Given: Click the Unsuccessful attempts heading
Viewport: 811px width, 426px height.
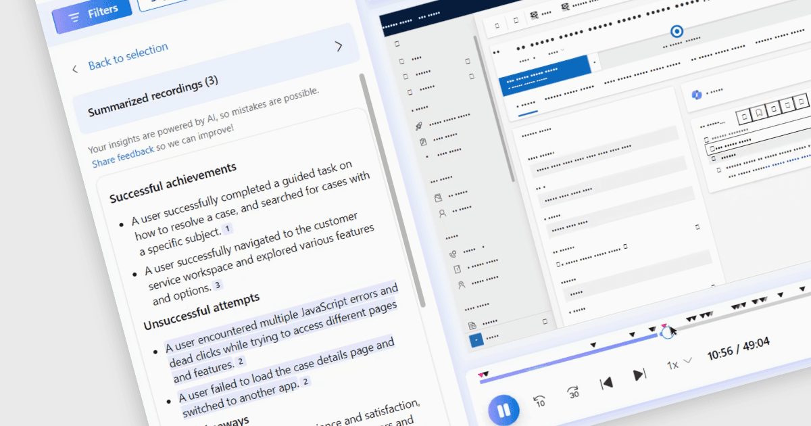Looking at the screenshot, I should click(x=201, y=312).
